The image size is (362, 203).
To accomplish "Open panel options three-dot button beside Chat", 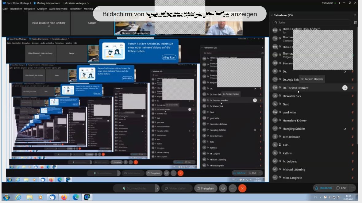I will [x=352, y=188].
